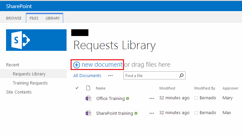Toggle Bernado presence box in Office Training row
Screen dimensions: 242x137
(x=196, y=98)
